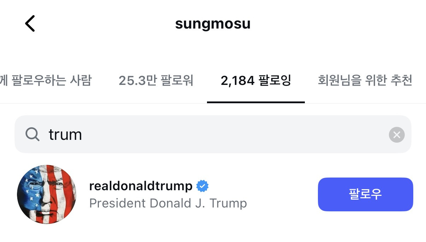Switch to the 25.3만 팔로워 tab

coord(156,81)
